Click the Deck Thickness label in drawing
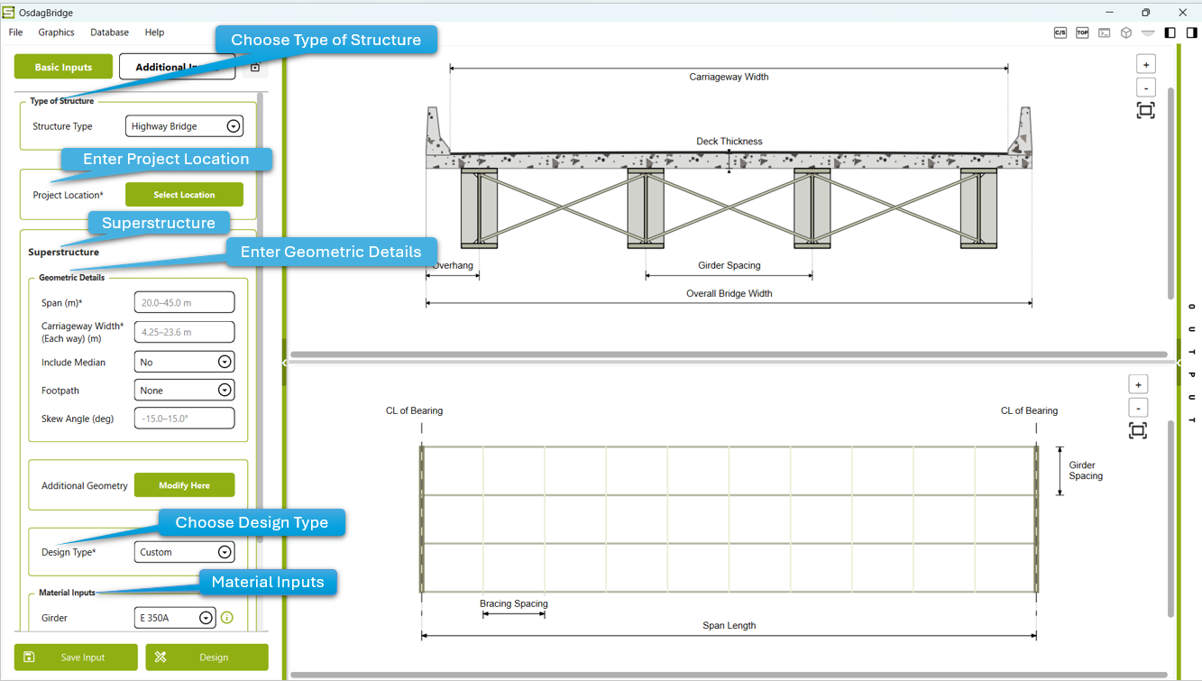 (729, 142)
